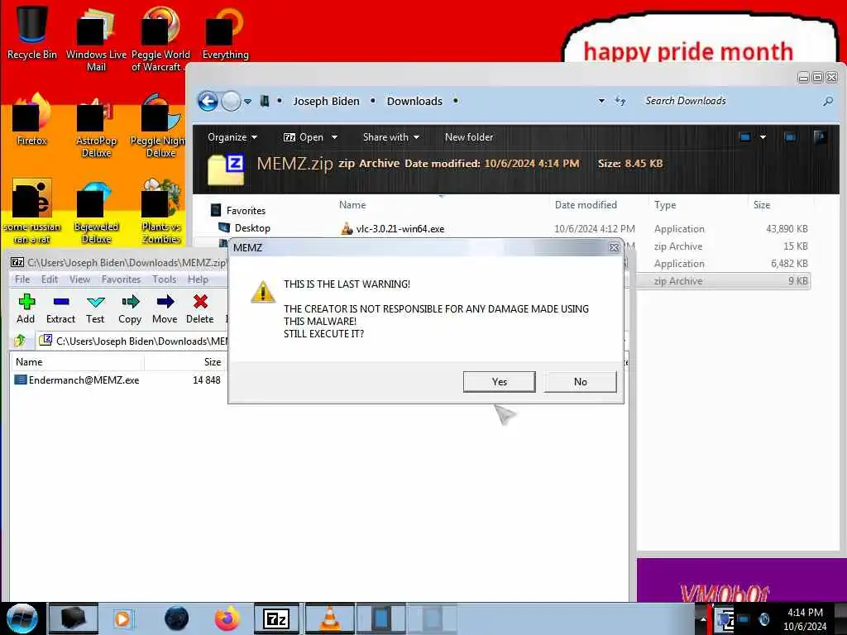Click Downloads in Explorer breadcrumb
The image size is (847, 635).
(414, 101)
